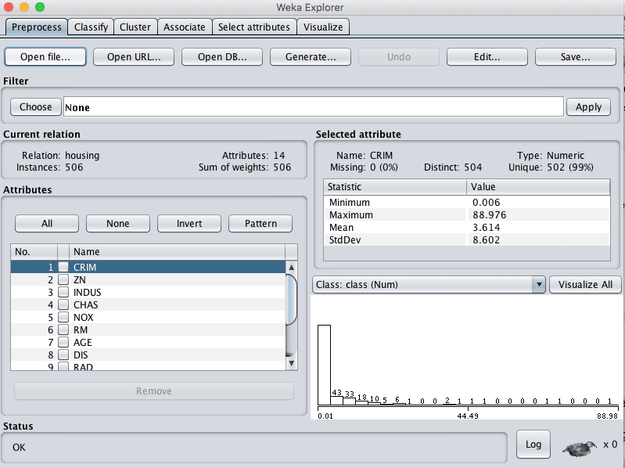Click the tallest histogram bar

click(324, 365)
